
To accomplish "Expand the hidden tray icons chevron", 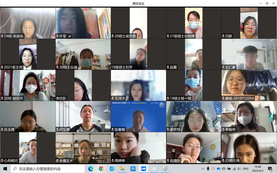I will click(203, 169).
